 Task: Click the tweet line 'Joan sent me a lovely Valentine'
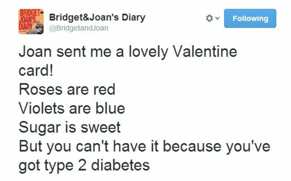coord(128,52)
